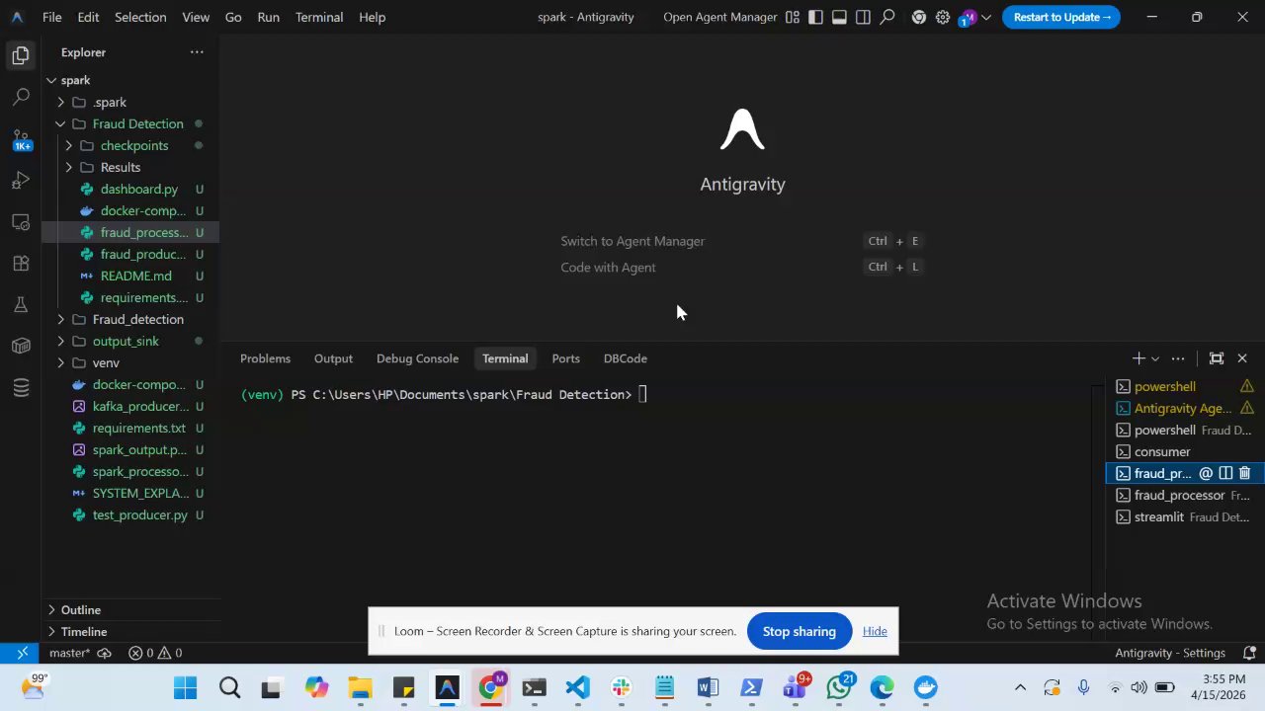Open the Extensions view in the activity bar
This screenshot has width=1265, height=711.
click(21, 264)
